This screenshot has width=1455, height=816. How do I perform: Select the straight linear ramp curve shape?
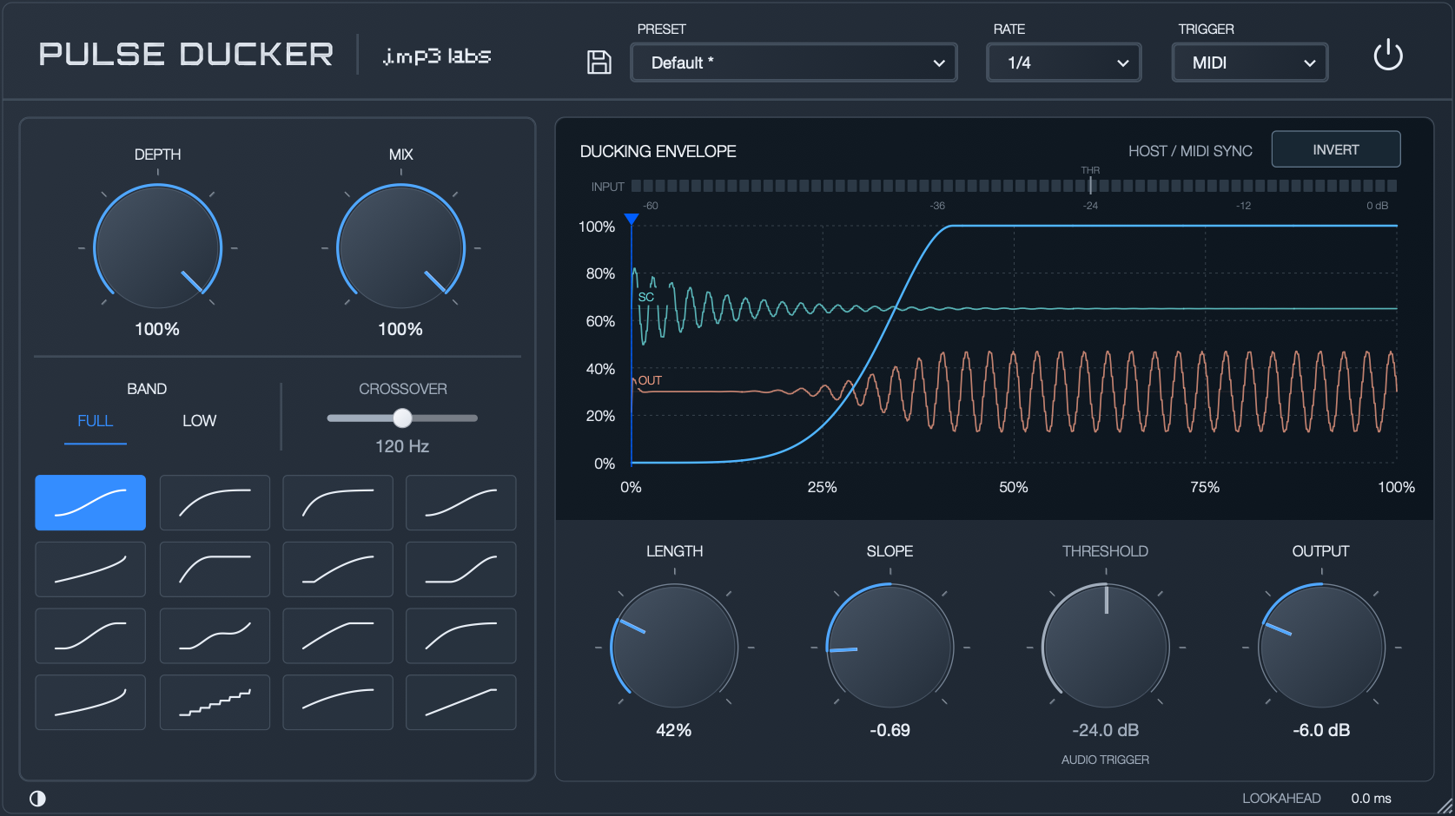click(x=461, y=702)
